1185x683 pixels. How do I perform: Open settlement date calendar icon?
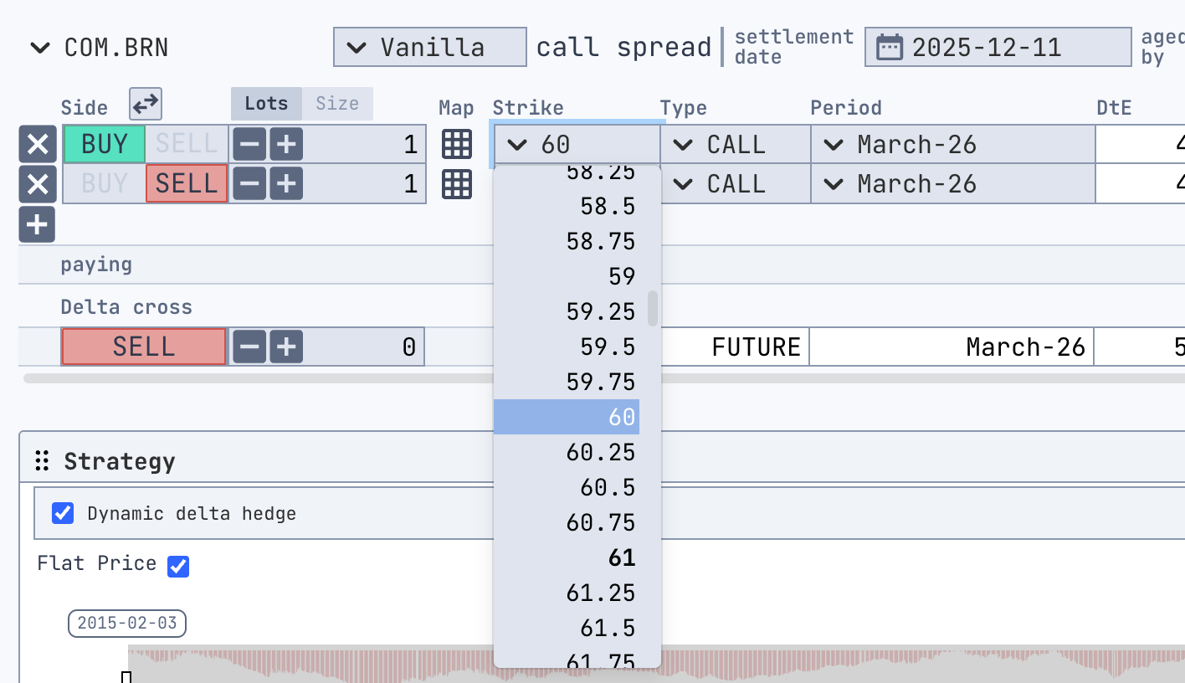click(x=889, y=47)
